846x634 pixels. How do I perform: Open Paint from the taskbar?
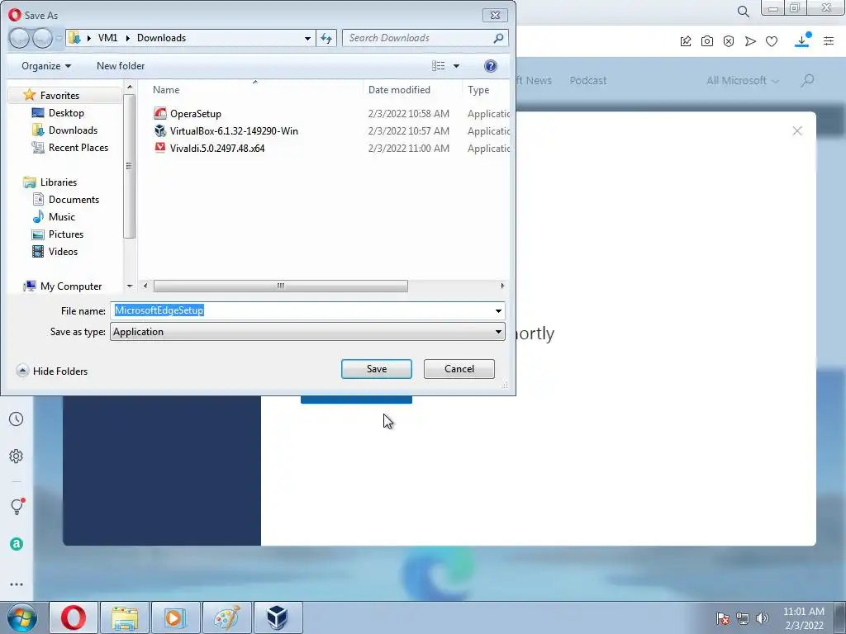point(226,617)
